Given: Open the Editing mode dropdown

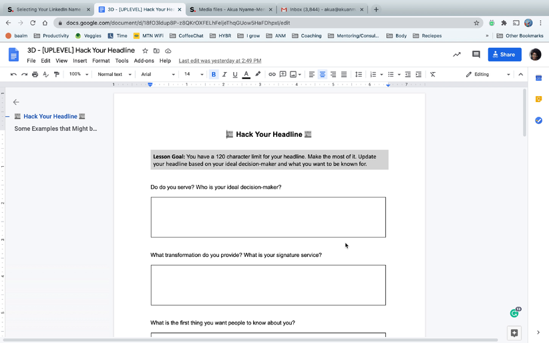Looking at the screenshot, I should coord(488,74).
